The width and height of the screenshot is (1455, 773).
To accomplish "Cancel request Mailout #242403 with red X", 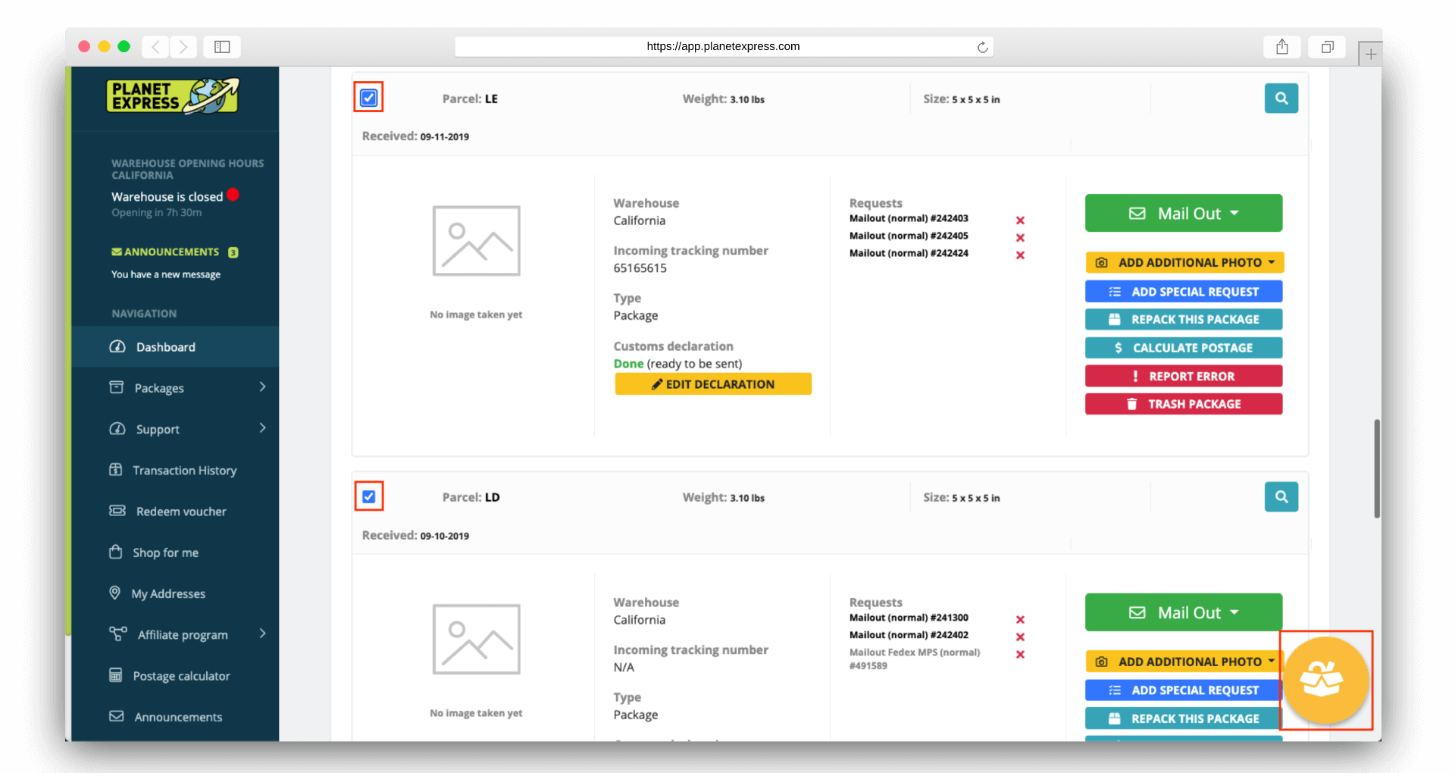I will 1021,220.
